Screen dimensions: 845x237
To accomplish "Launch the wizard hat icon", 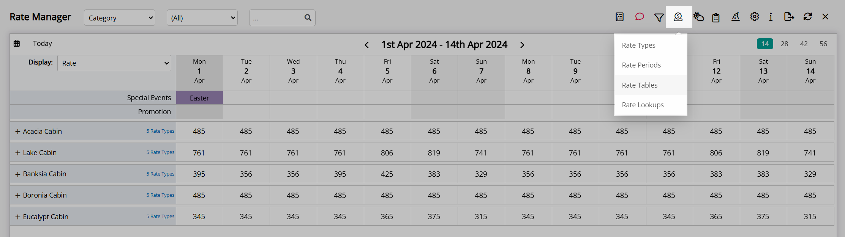I will [x=736, y=17].
